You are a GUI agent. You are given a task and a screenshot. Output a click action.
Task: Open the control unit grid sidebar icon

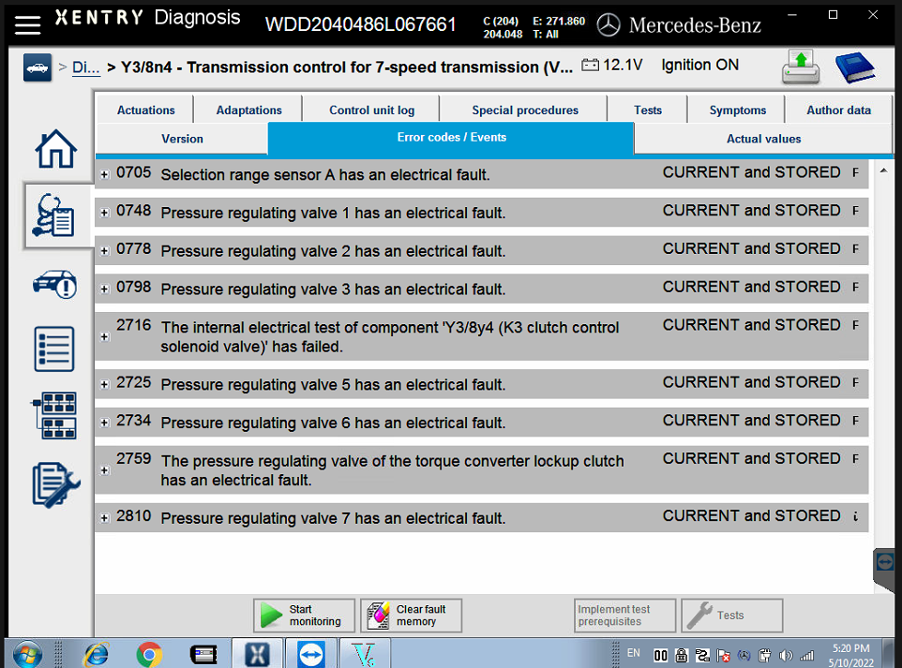point(55,416)
